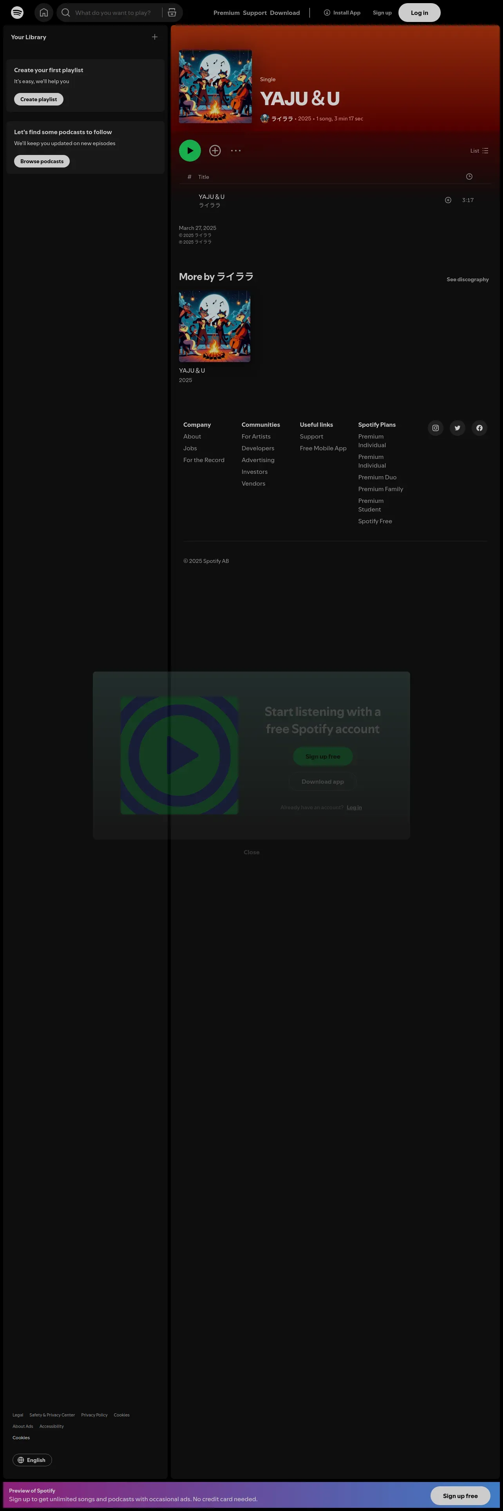
Task: Click Log in link in dialog
Action: click(x=354, y=808)
